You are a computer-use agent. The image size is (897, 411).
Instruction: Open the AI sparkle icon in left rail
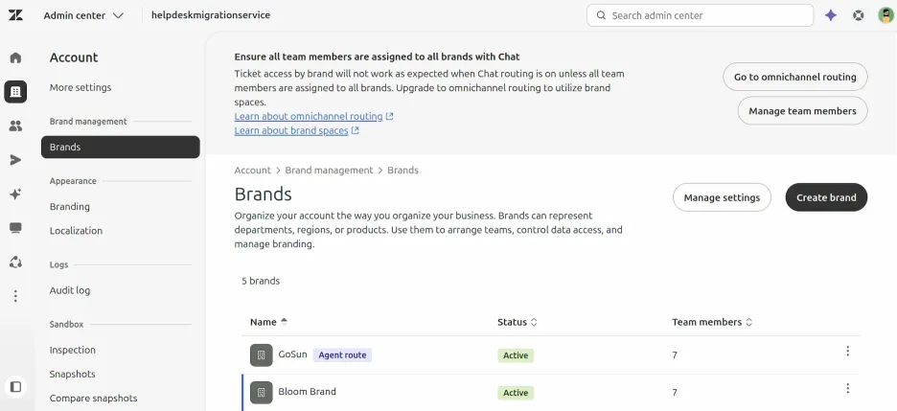[15, 194]
